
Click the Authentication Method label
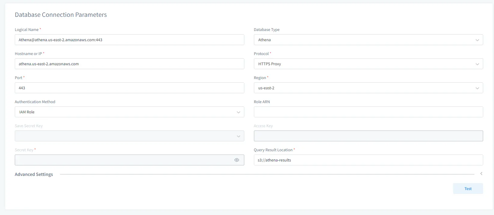(35, 102)
